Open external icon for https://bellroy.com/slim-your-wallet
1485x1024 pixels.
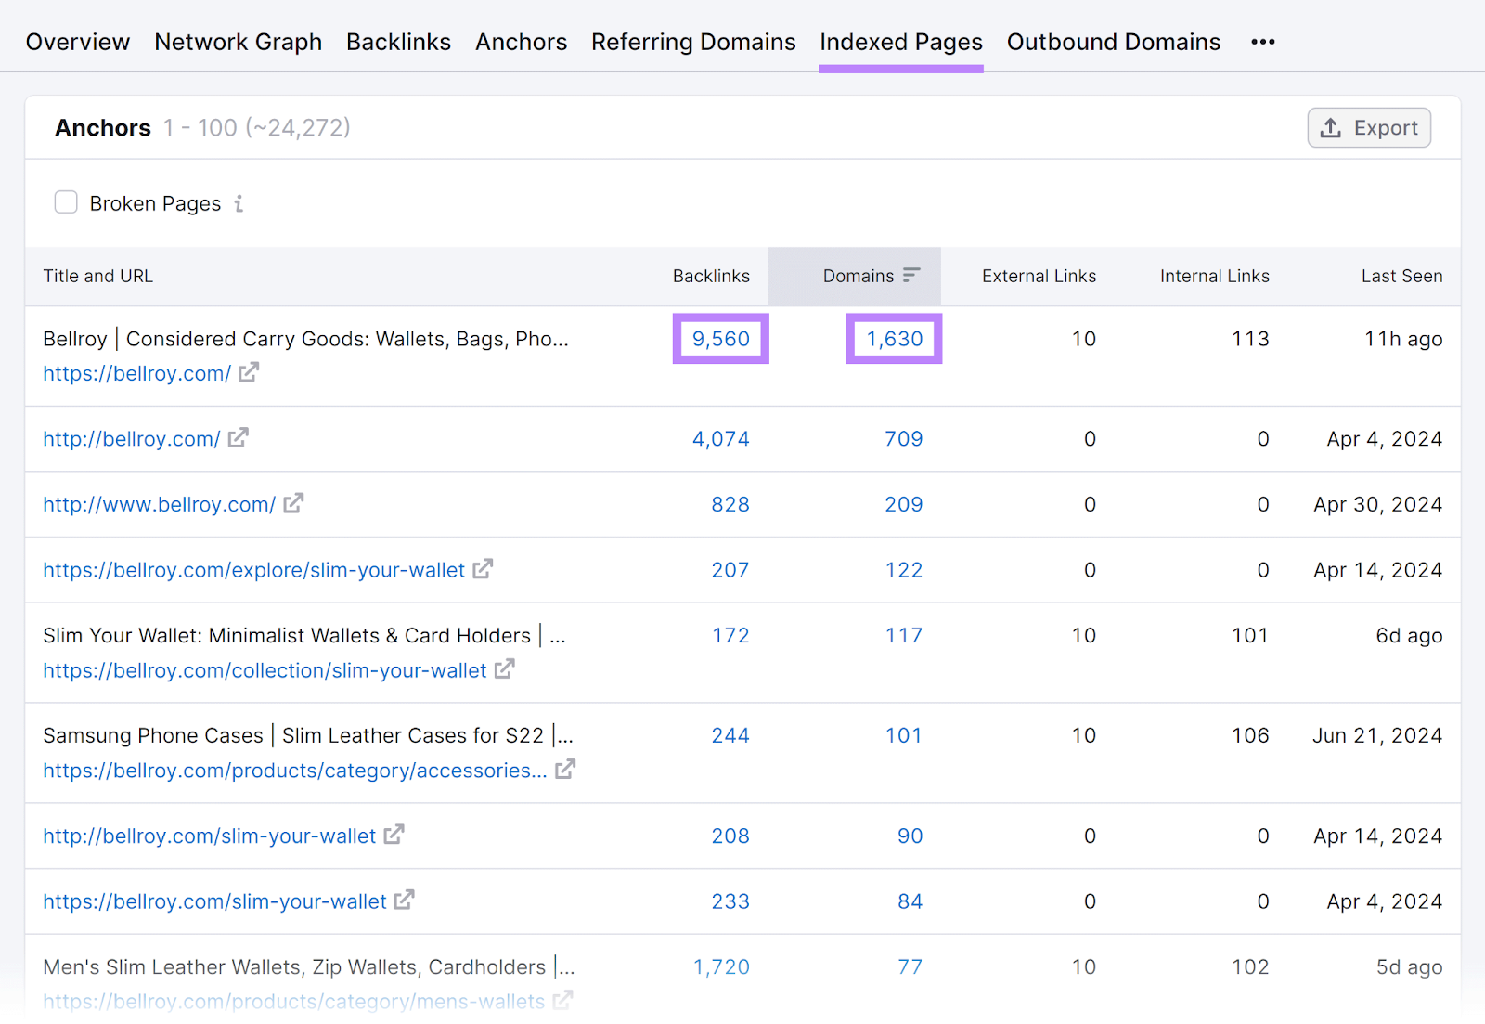click(404, 900)
